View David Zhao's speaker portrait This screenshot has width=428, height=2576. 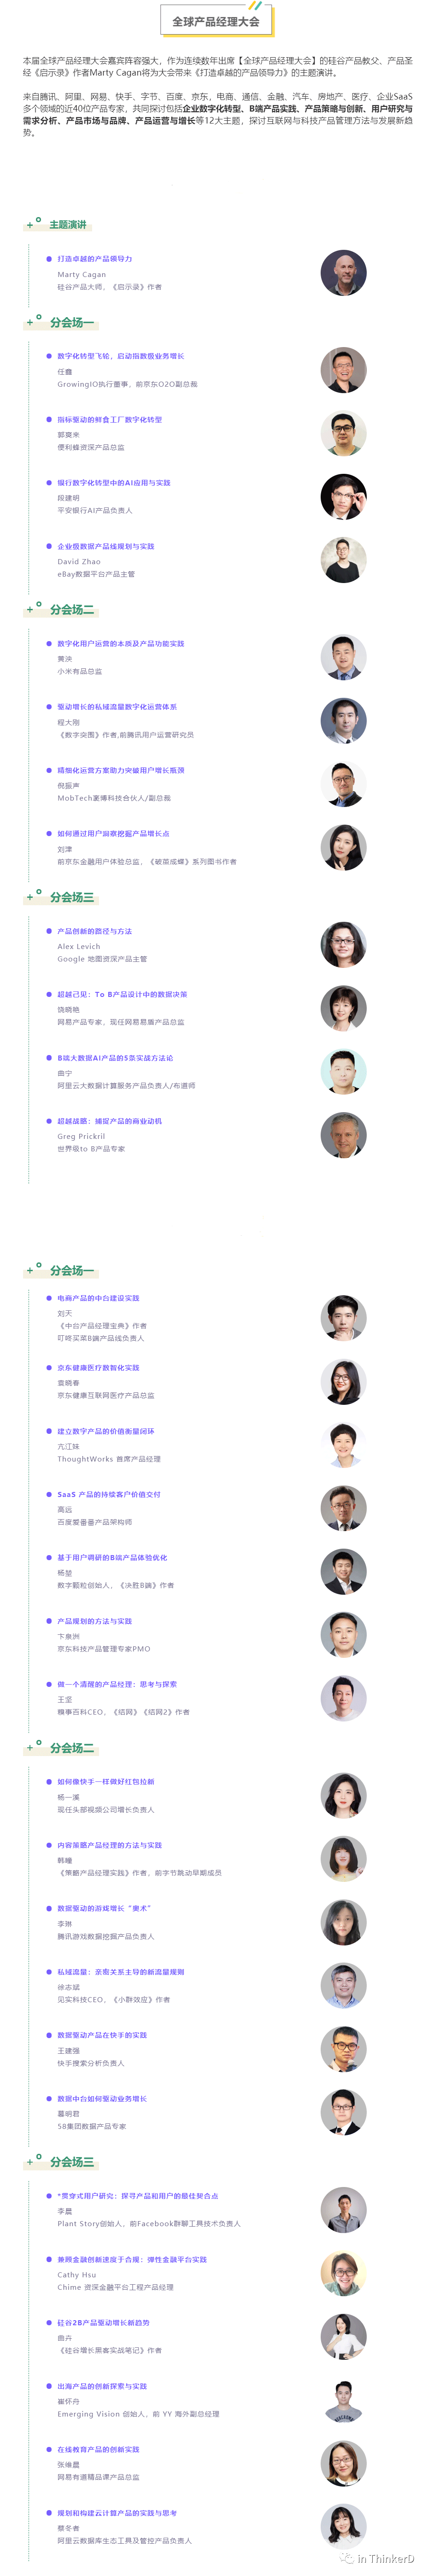[x=343, y=560]
